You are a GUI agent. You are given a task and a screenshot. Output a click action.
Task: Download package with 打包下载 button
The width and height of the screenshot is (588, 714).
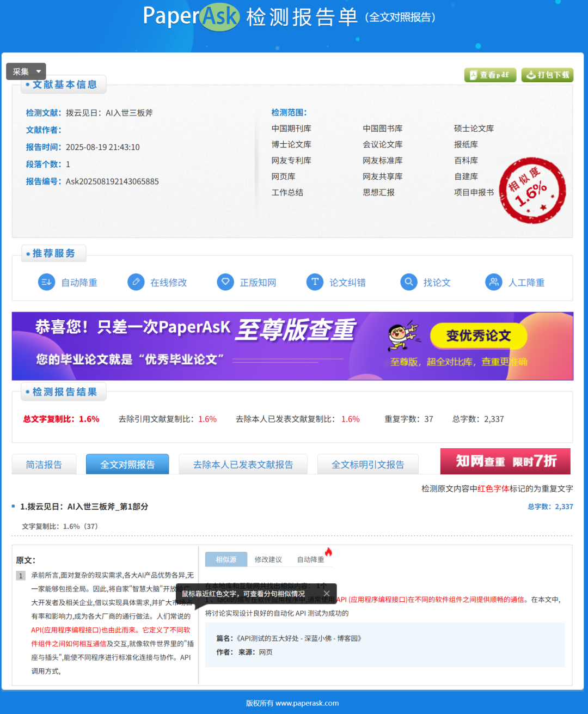547,75
